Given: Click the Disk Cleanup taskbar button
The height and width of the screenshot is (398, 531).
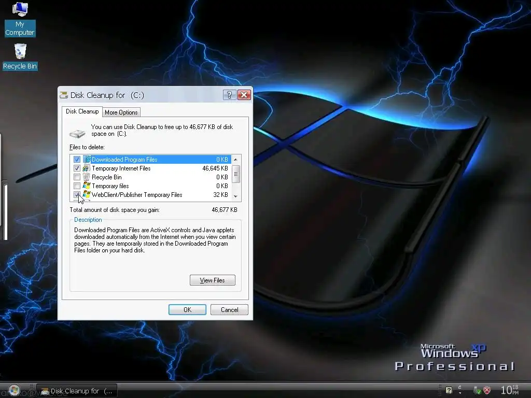Looking at the screenshot, I should tap(77, 391).
